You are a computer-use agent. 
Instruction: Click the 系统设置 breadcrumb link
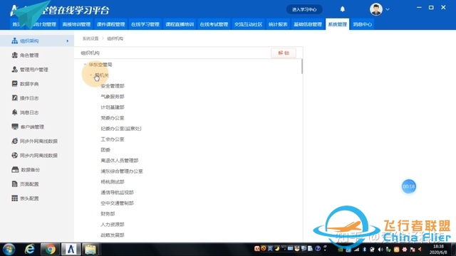90,38
